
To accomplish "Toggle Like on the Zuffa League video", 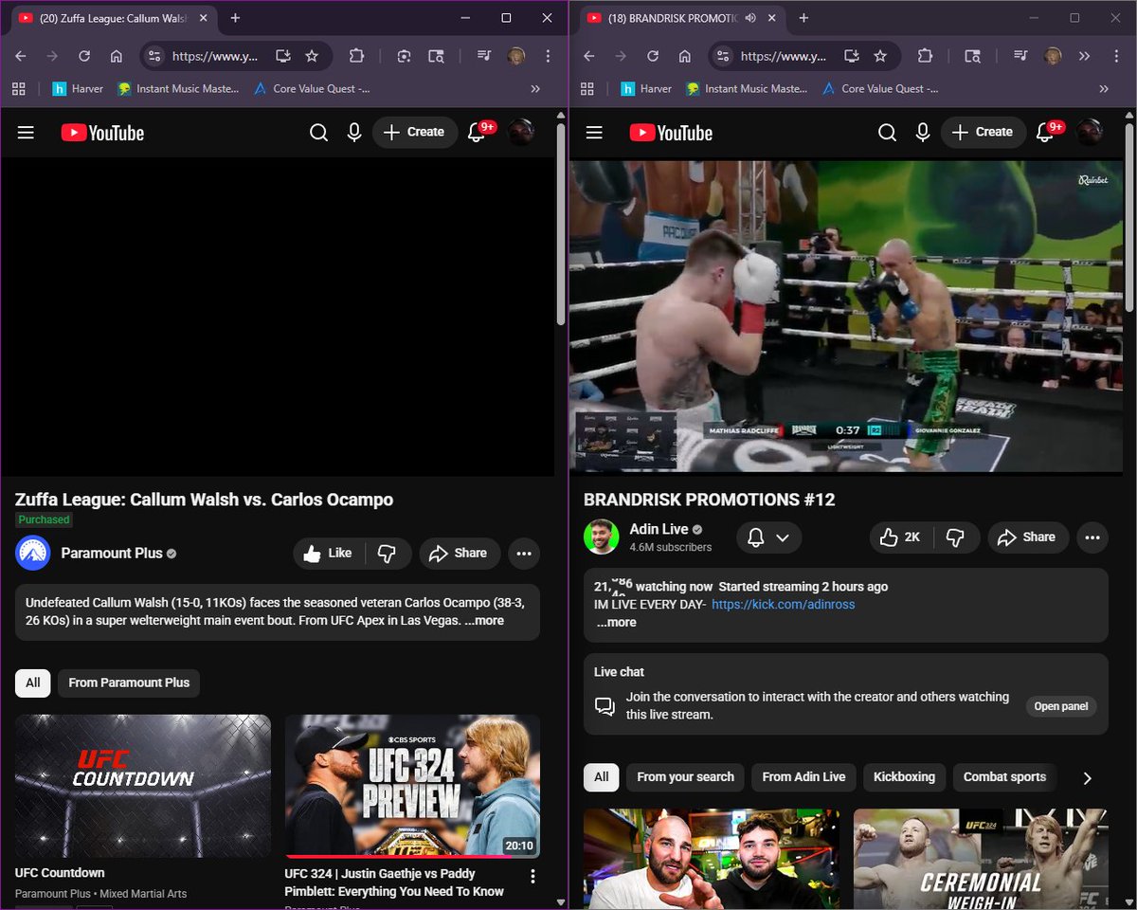I will click(x=329, y=554).
